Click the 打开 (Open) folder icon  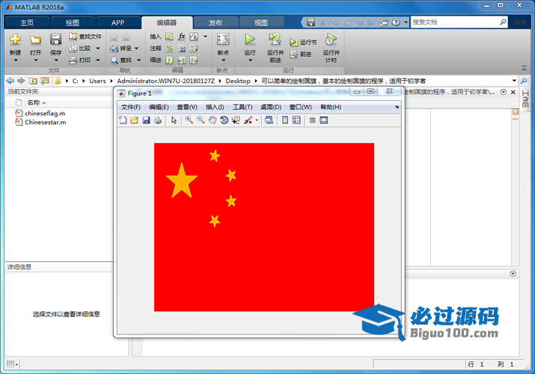35,40
